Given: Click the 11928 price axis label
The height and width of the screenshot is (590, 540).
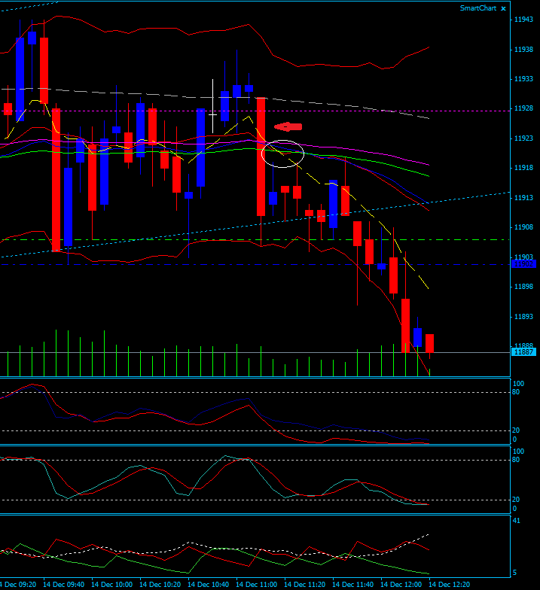Looking at the screenshot, I should click(523, 108).
